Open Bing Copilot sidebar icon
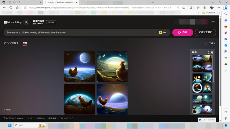The height and width of the screenshot is (129, 230). point(226,7)
